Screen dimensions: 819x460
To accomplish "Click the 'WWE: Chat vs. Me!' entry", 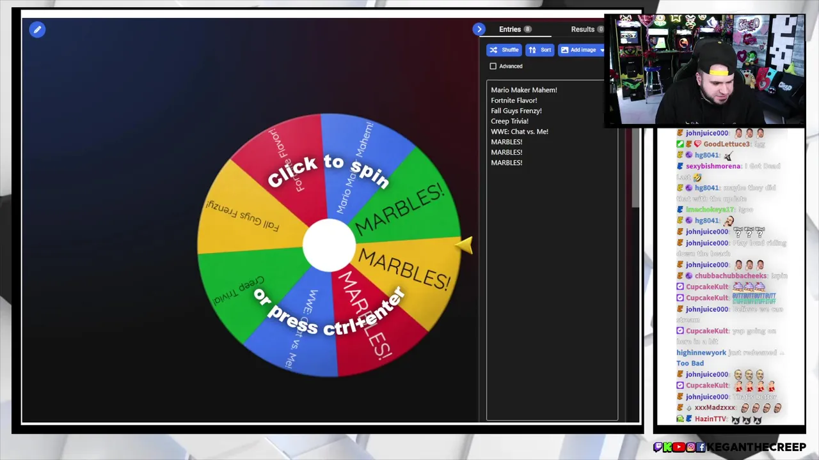I will (x=520, y=132).
